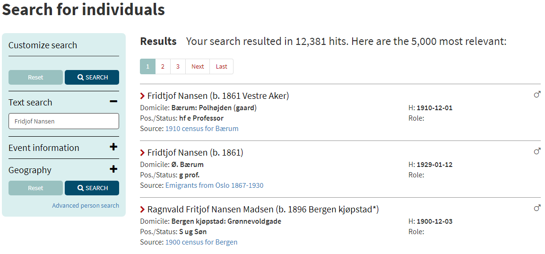545x254 pixels.
Task: Click red chevron beside Fridtjof Nansen b. 1861 Vestre Aker
Action: click(143, 96)
